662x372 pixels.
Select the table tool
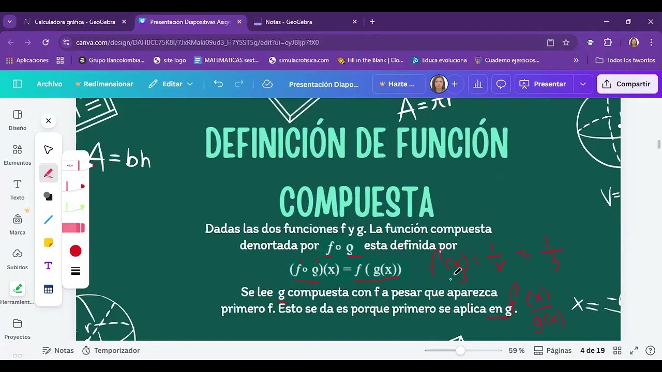coord(48,289)
